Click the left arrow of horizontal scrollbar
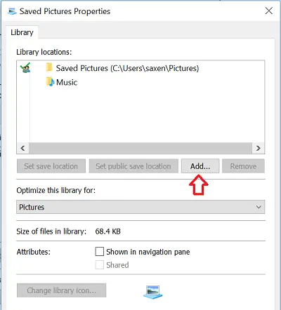 click(x=22, y=148)
